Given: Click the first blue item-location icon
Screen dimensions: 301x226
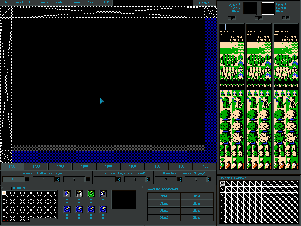Looking at the screenshot, I should (x=67, y=194).
